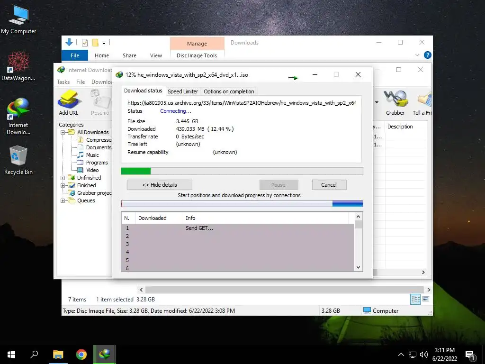
Task: Click the Grabber toolbar icon
Action: coord(395,102)
